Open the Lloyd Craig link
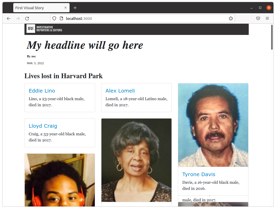 pyautogui.click(x=43, y=126)
